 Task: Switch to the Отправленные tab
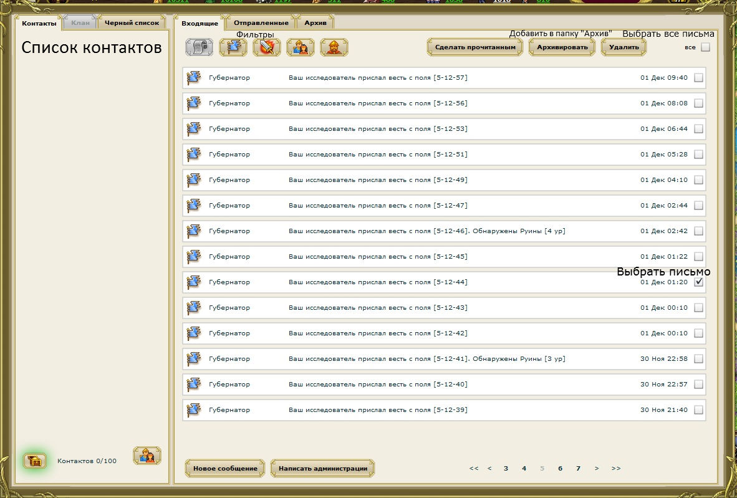(x=261, y=23)
